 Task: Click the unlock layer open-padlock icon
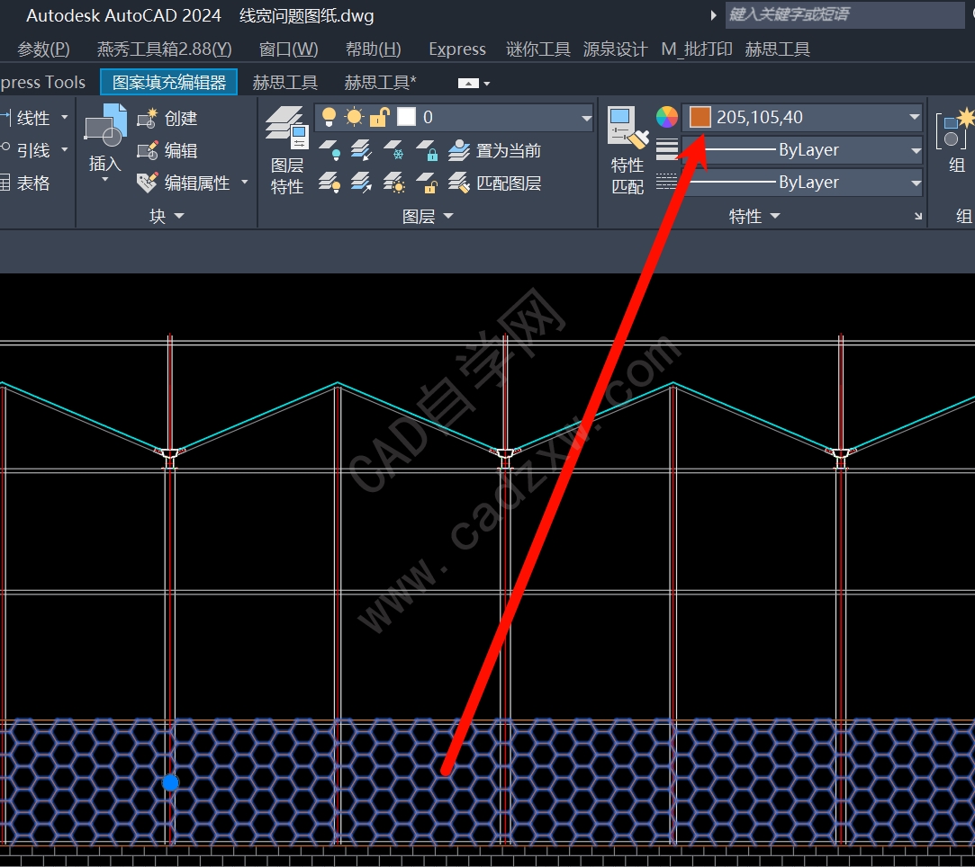point(427,183)
